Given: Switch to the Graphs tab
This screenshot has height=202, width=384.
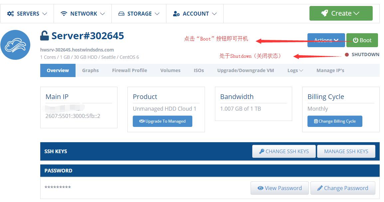Looking at the screenshot, I should 90,70.
